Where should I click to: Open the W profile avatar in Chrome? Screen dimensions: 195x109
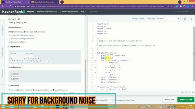click(188, 6)
